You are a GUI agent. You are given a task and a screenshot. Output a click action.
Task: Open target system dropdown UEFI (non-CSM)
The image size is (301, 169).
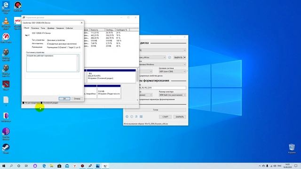[173, 71]
